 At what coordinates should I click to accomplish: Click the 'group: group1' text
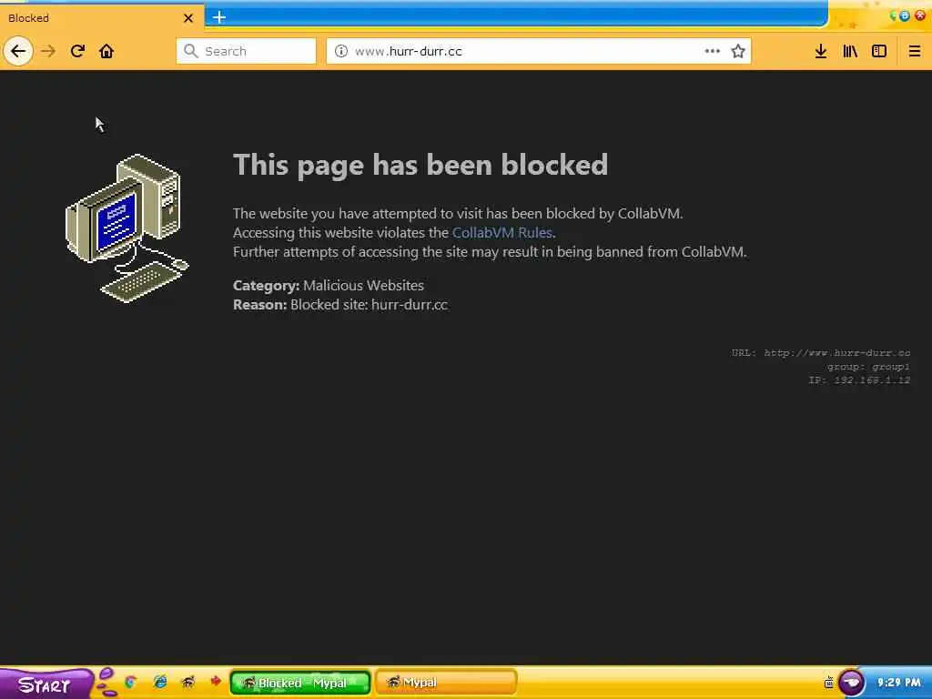pyautogui.click(x=868, y=366)
